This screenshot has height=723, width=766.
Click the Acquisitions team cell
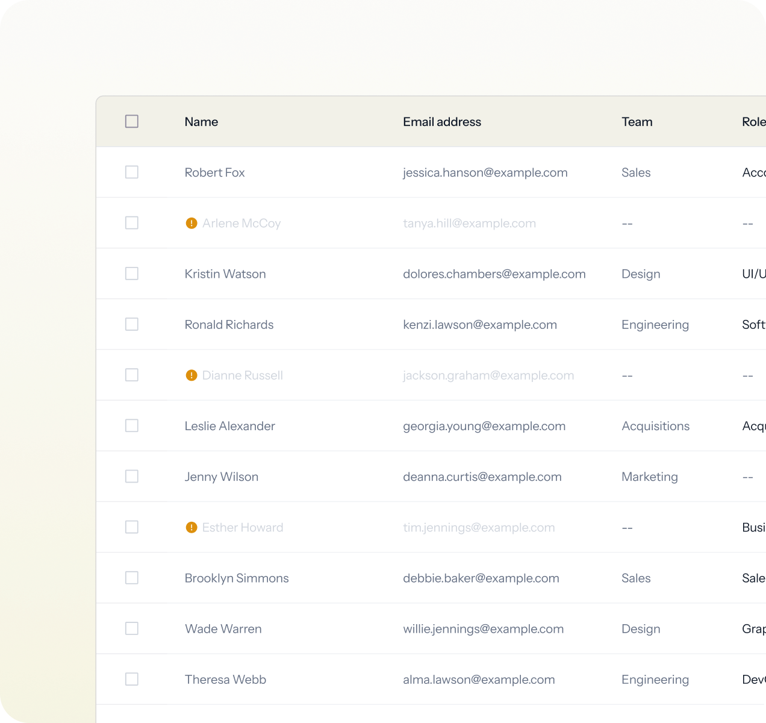click(x=656, y=427)
